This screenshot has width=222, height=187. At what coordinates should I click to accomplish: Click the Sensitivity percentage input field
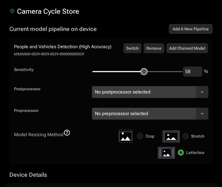(x=192, y=72)
